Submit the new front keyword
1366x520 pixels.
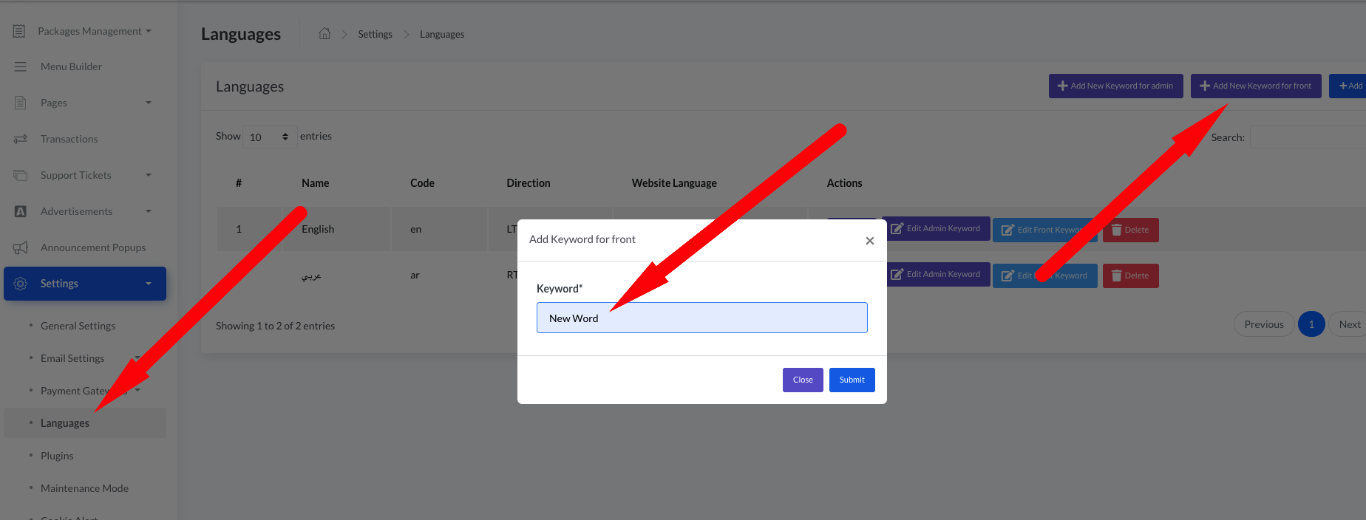852,380
